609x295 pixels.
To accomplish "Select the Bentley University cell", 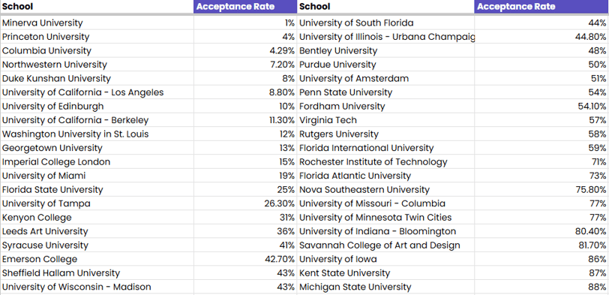I will [385, 51].
